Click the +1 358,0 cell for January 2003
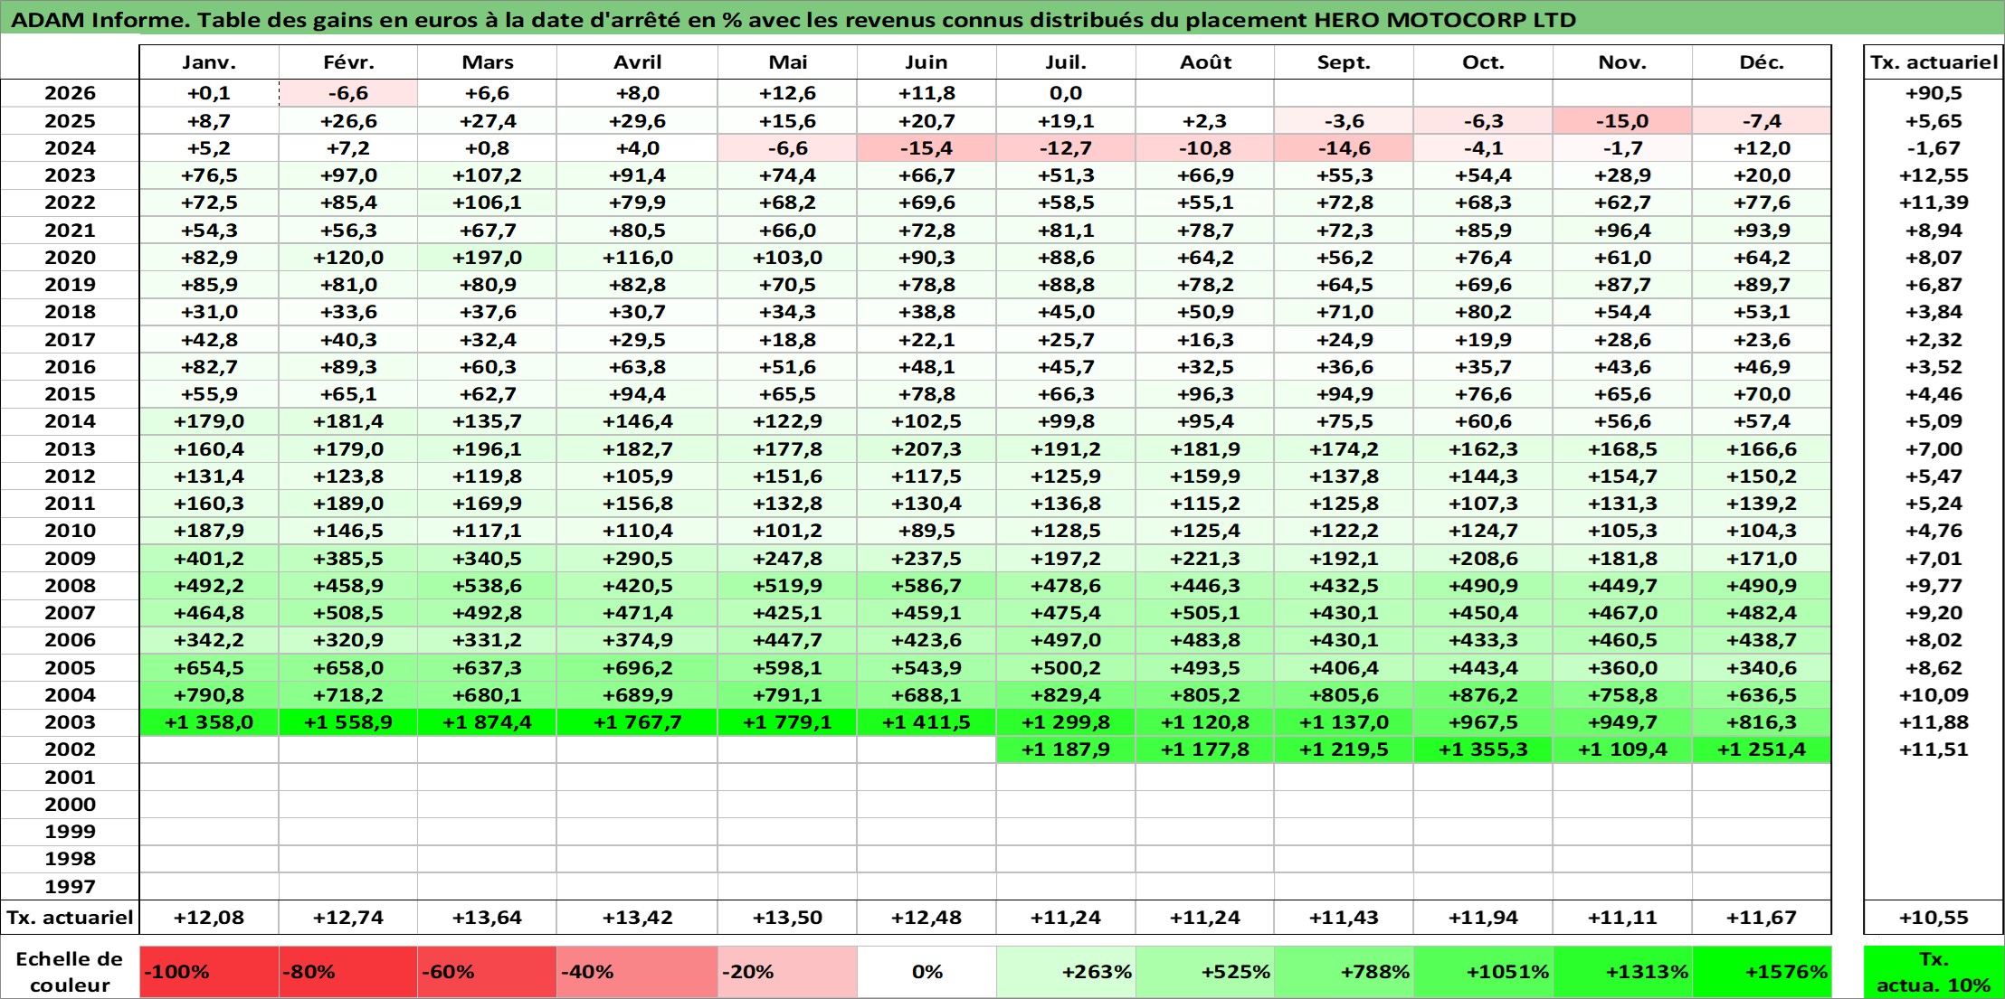This screenshot has width=2005, height=999. 209,722
